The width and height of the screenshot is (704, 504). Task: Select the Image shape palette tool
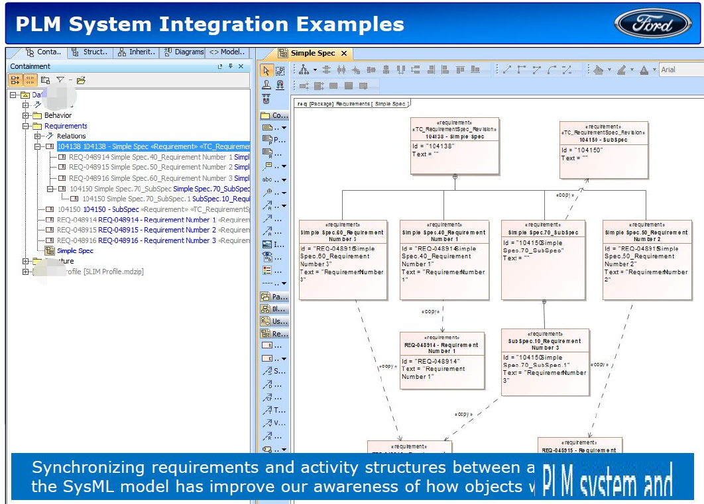point(267,244)
